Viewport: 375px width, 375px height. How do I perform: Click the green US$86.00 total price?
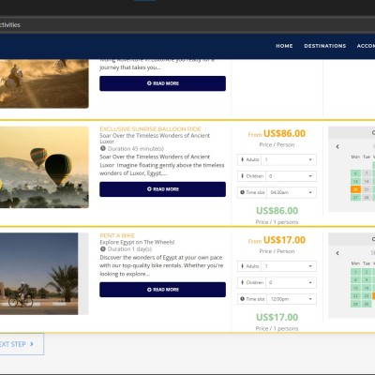coord(277,211)
